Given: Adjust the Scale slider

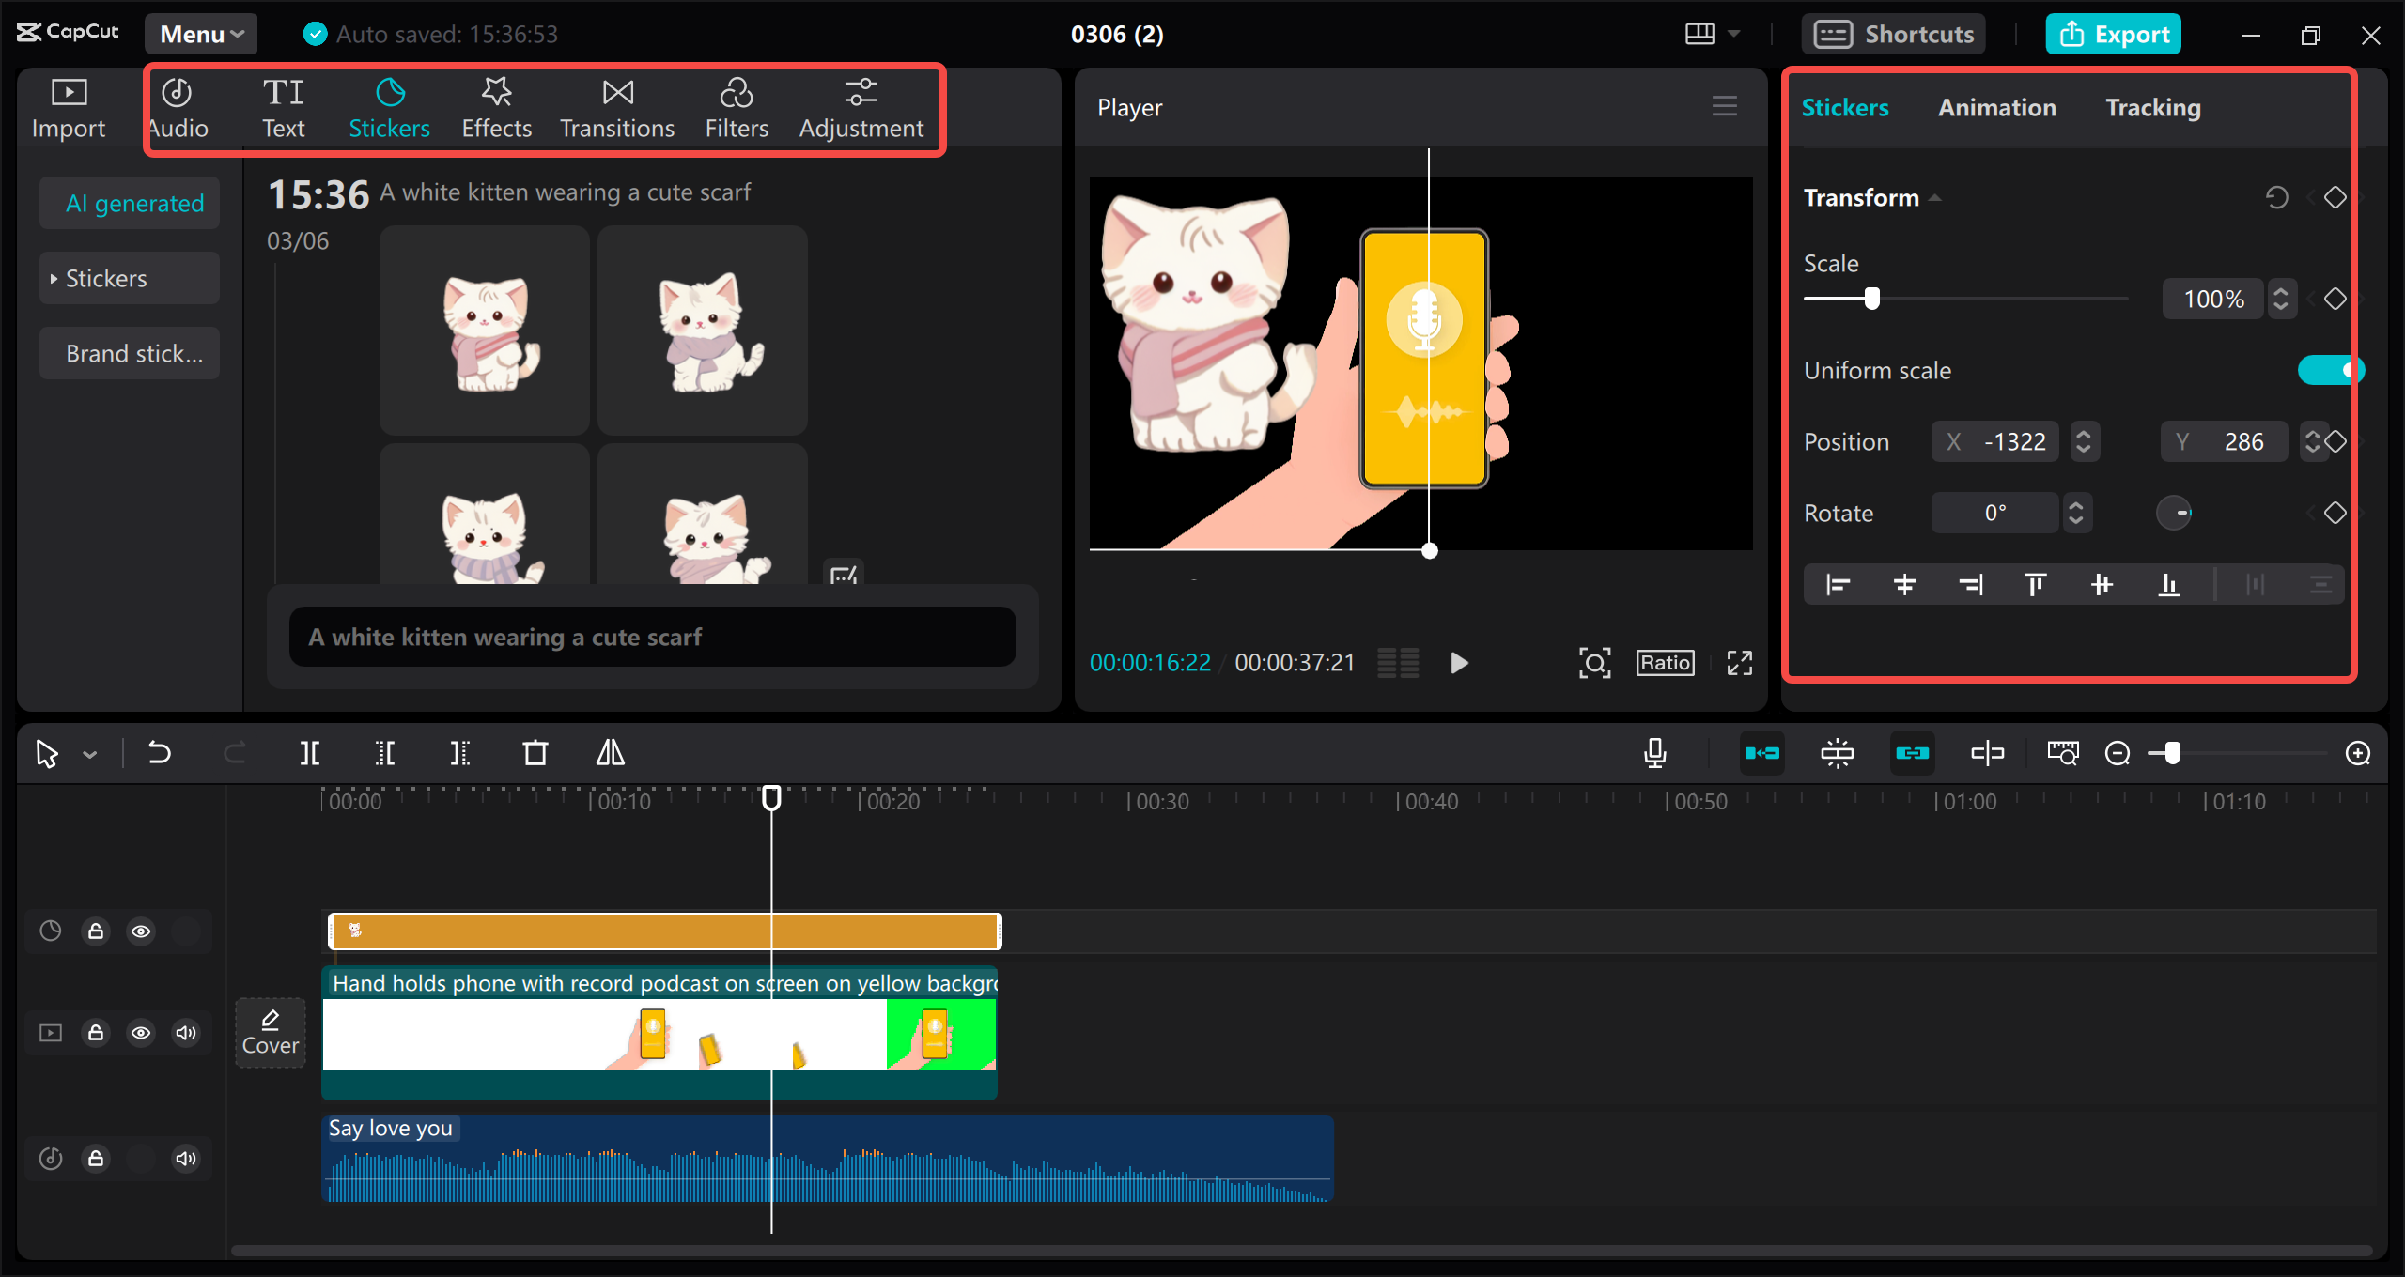Looking at the screenshot, I should click(1872, 299).
